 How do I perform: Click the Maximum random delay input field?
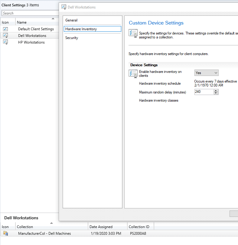204,92
